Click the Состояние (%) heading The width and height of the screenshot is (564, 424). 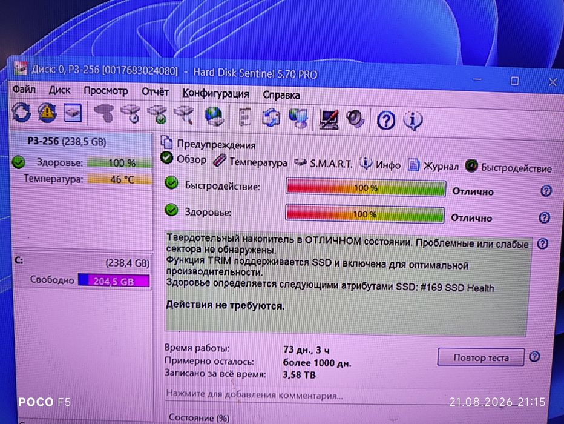(x=199, y=417)
